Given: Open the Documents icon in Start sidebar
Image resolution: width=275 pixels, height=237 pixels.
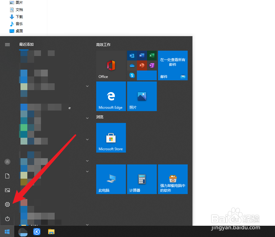Looking at the screenshot, I should click(x=7, y=176).
